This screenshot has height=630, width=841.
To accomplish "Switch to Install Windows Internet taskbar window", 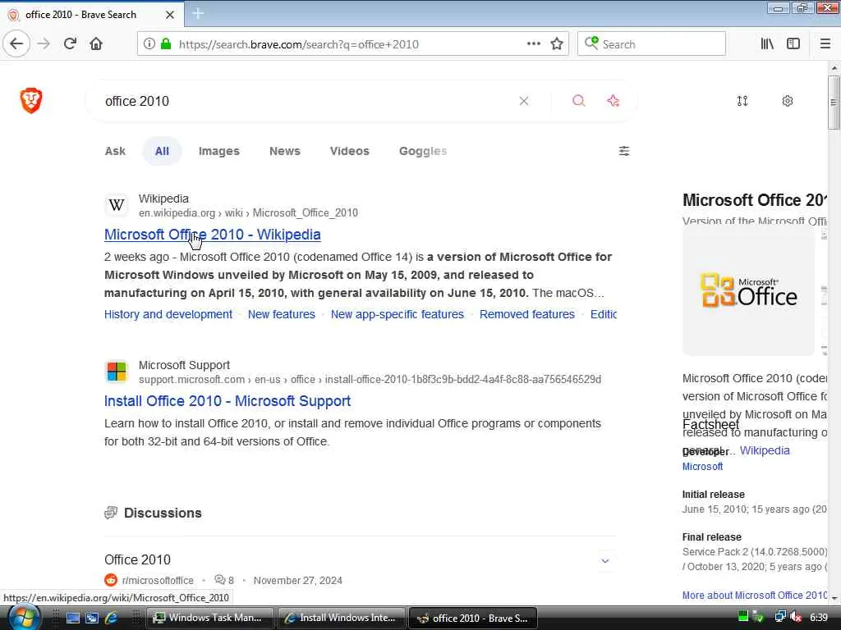I will point(342,619).
